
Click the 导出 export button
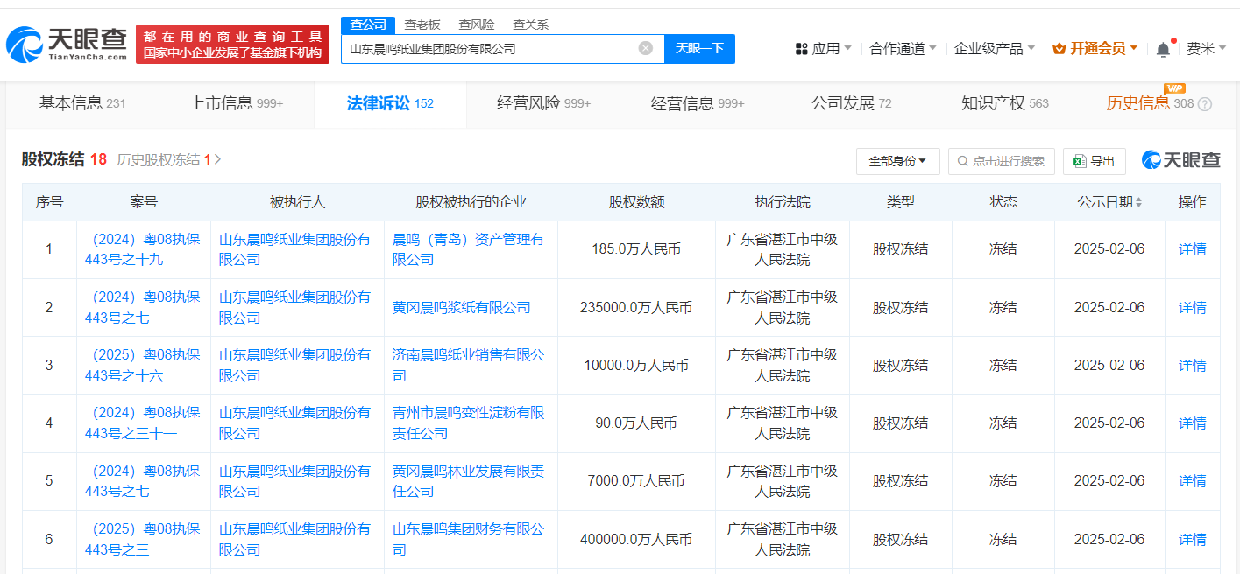click(x=1095, y=161)
